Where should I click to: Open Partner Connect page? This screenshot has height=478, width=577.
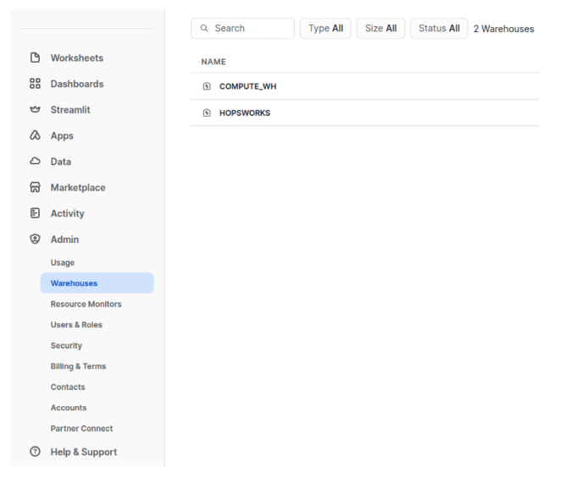pyautogui.click(x=81, y=428)
